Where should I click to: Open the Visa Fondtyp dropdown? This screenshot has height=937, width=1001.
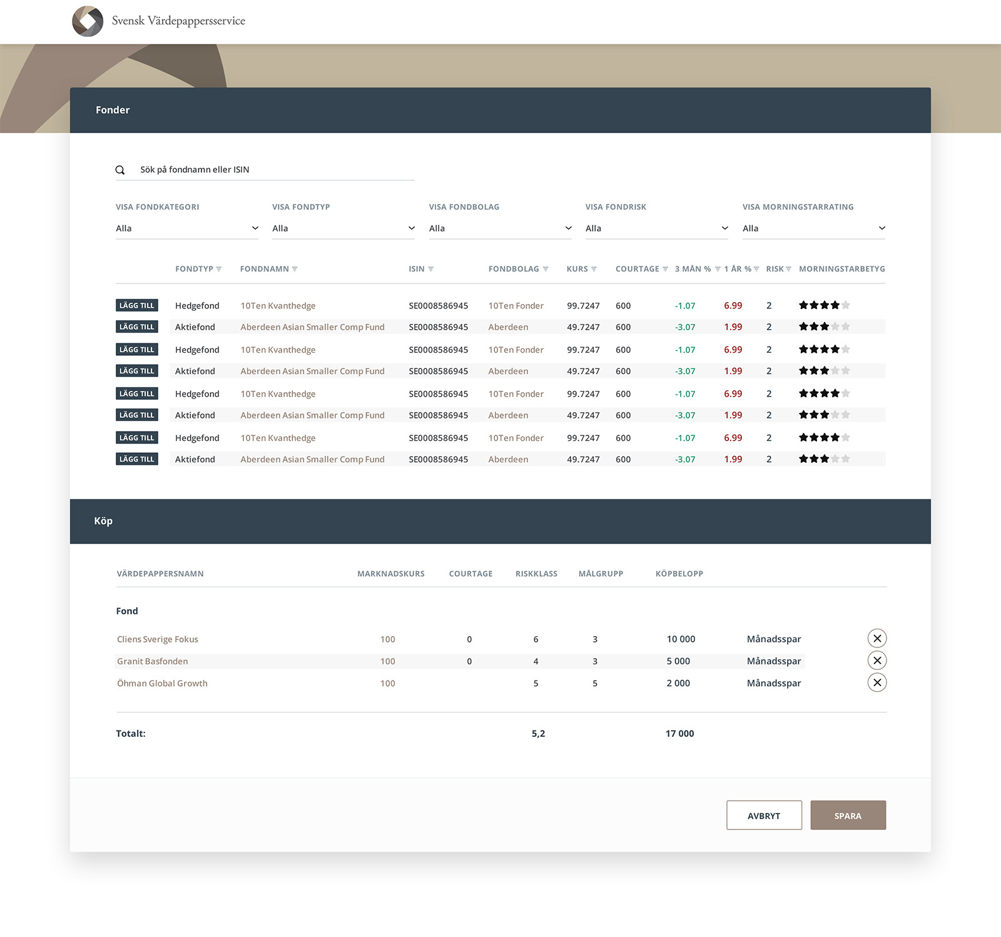click(x=343, y=228)
